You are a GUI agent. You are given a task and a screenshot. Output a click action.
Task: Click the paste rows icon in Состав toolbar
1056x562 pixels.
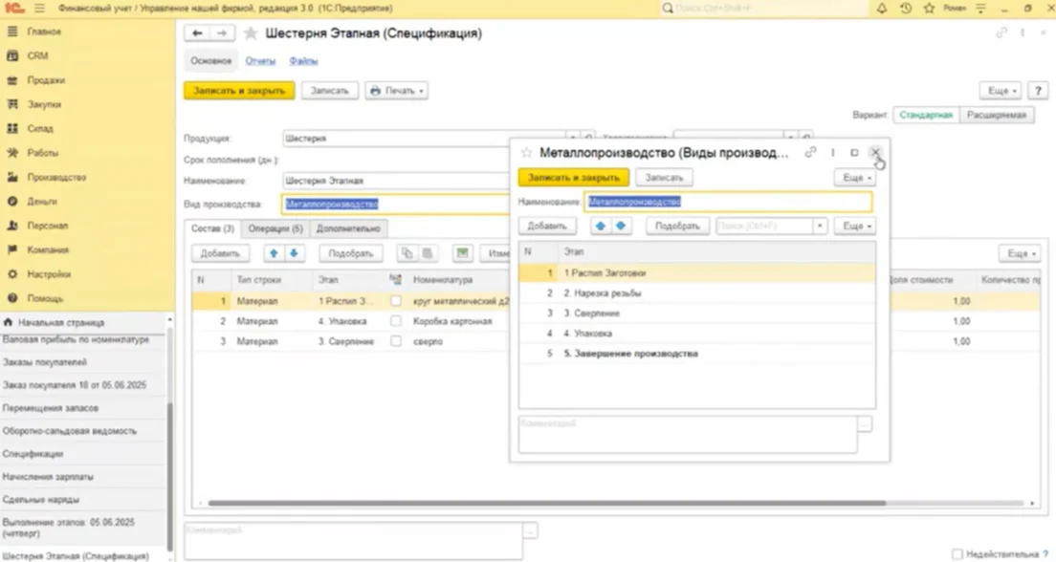(427, 253)
